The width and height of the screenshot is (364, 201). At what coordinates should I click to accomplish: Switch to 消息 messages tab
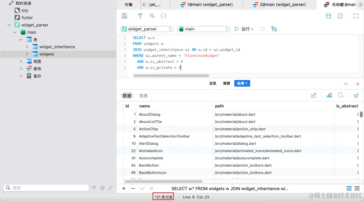tap(213, 83)
